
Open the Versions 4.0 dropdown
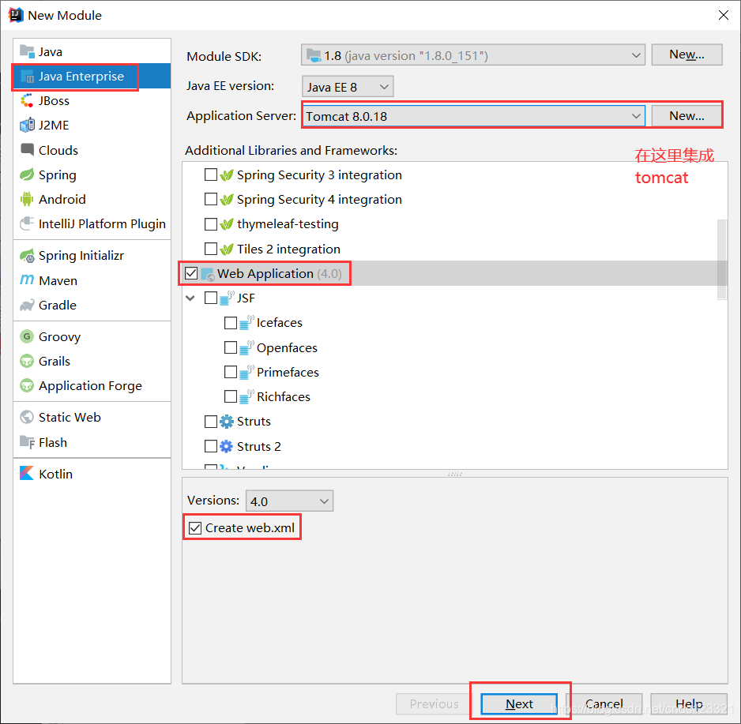(289, 501)
